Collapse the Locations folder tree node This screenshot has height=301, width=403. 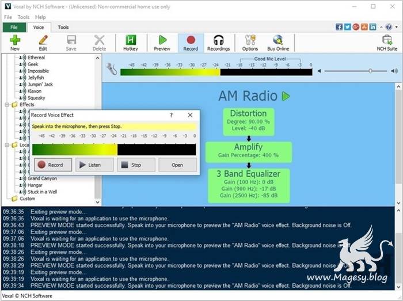pos(7,145)
